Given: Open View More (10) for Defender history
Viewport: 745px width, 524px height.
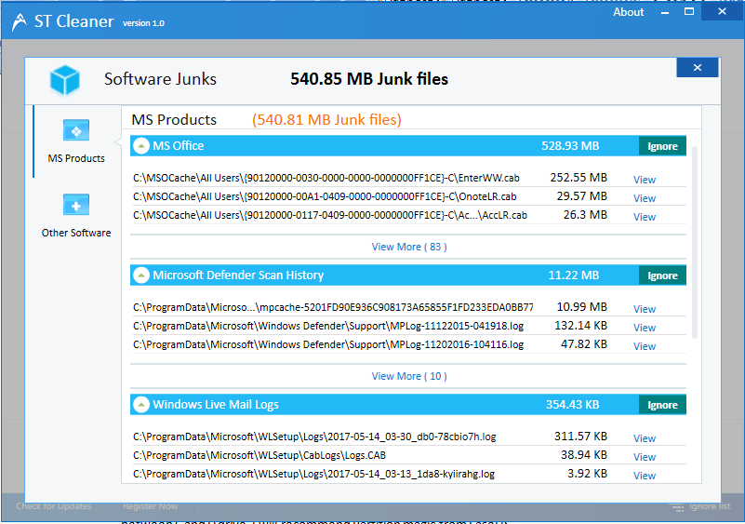Looking at the screenshot, I should pos(408,377).
